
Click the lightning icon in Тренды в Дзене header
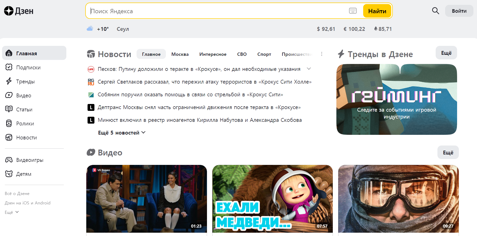point(341,54)
